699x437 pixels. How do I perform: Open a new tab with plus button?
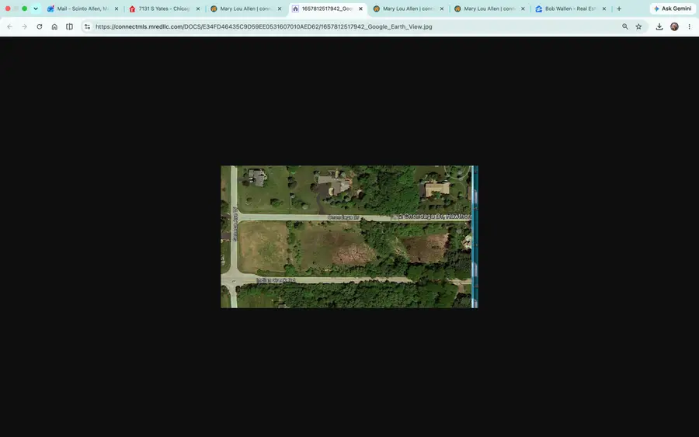(x=619, y=9)
